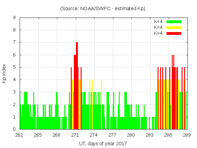Click the Kp index y-axis label
197x148 pixels.
tap(4, 73)
